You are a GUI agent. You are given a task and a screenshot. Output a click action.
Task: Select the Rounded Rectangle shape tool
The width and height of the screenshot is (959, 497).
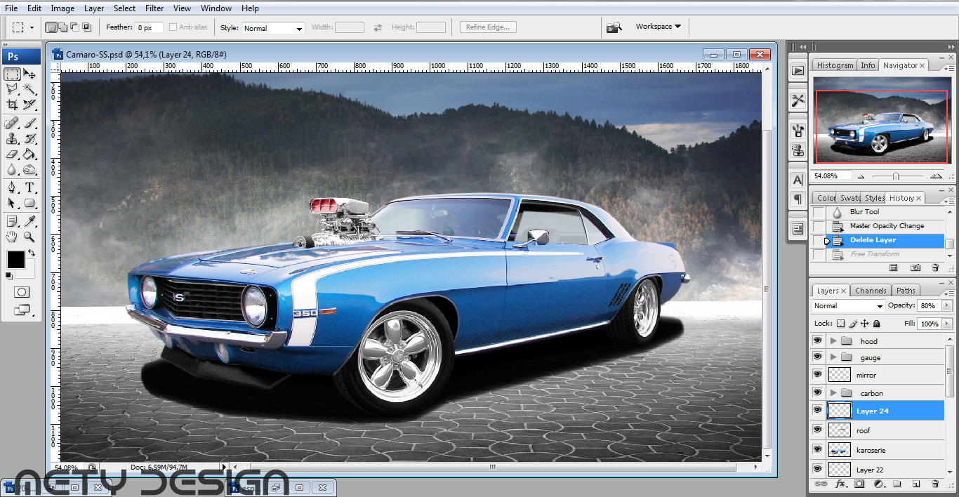(30, 204)
